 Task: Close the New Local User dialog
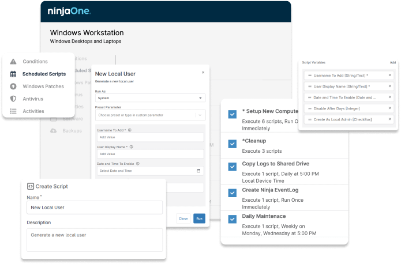point(203,73)
